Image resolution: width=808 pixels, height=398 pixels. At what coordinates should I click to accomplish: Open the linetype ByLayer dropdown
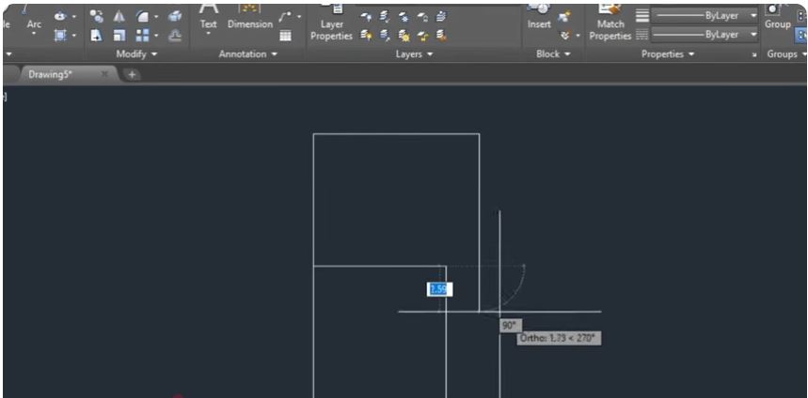705,35
